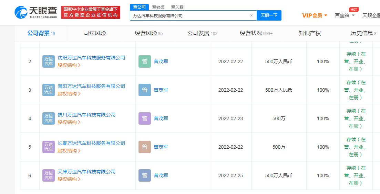Open the VIP会员 dropdown
Screen dimensions: 380x194
pyautogui.click(x=314, y=15)
